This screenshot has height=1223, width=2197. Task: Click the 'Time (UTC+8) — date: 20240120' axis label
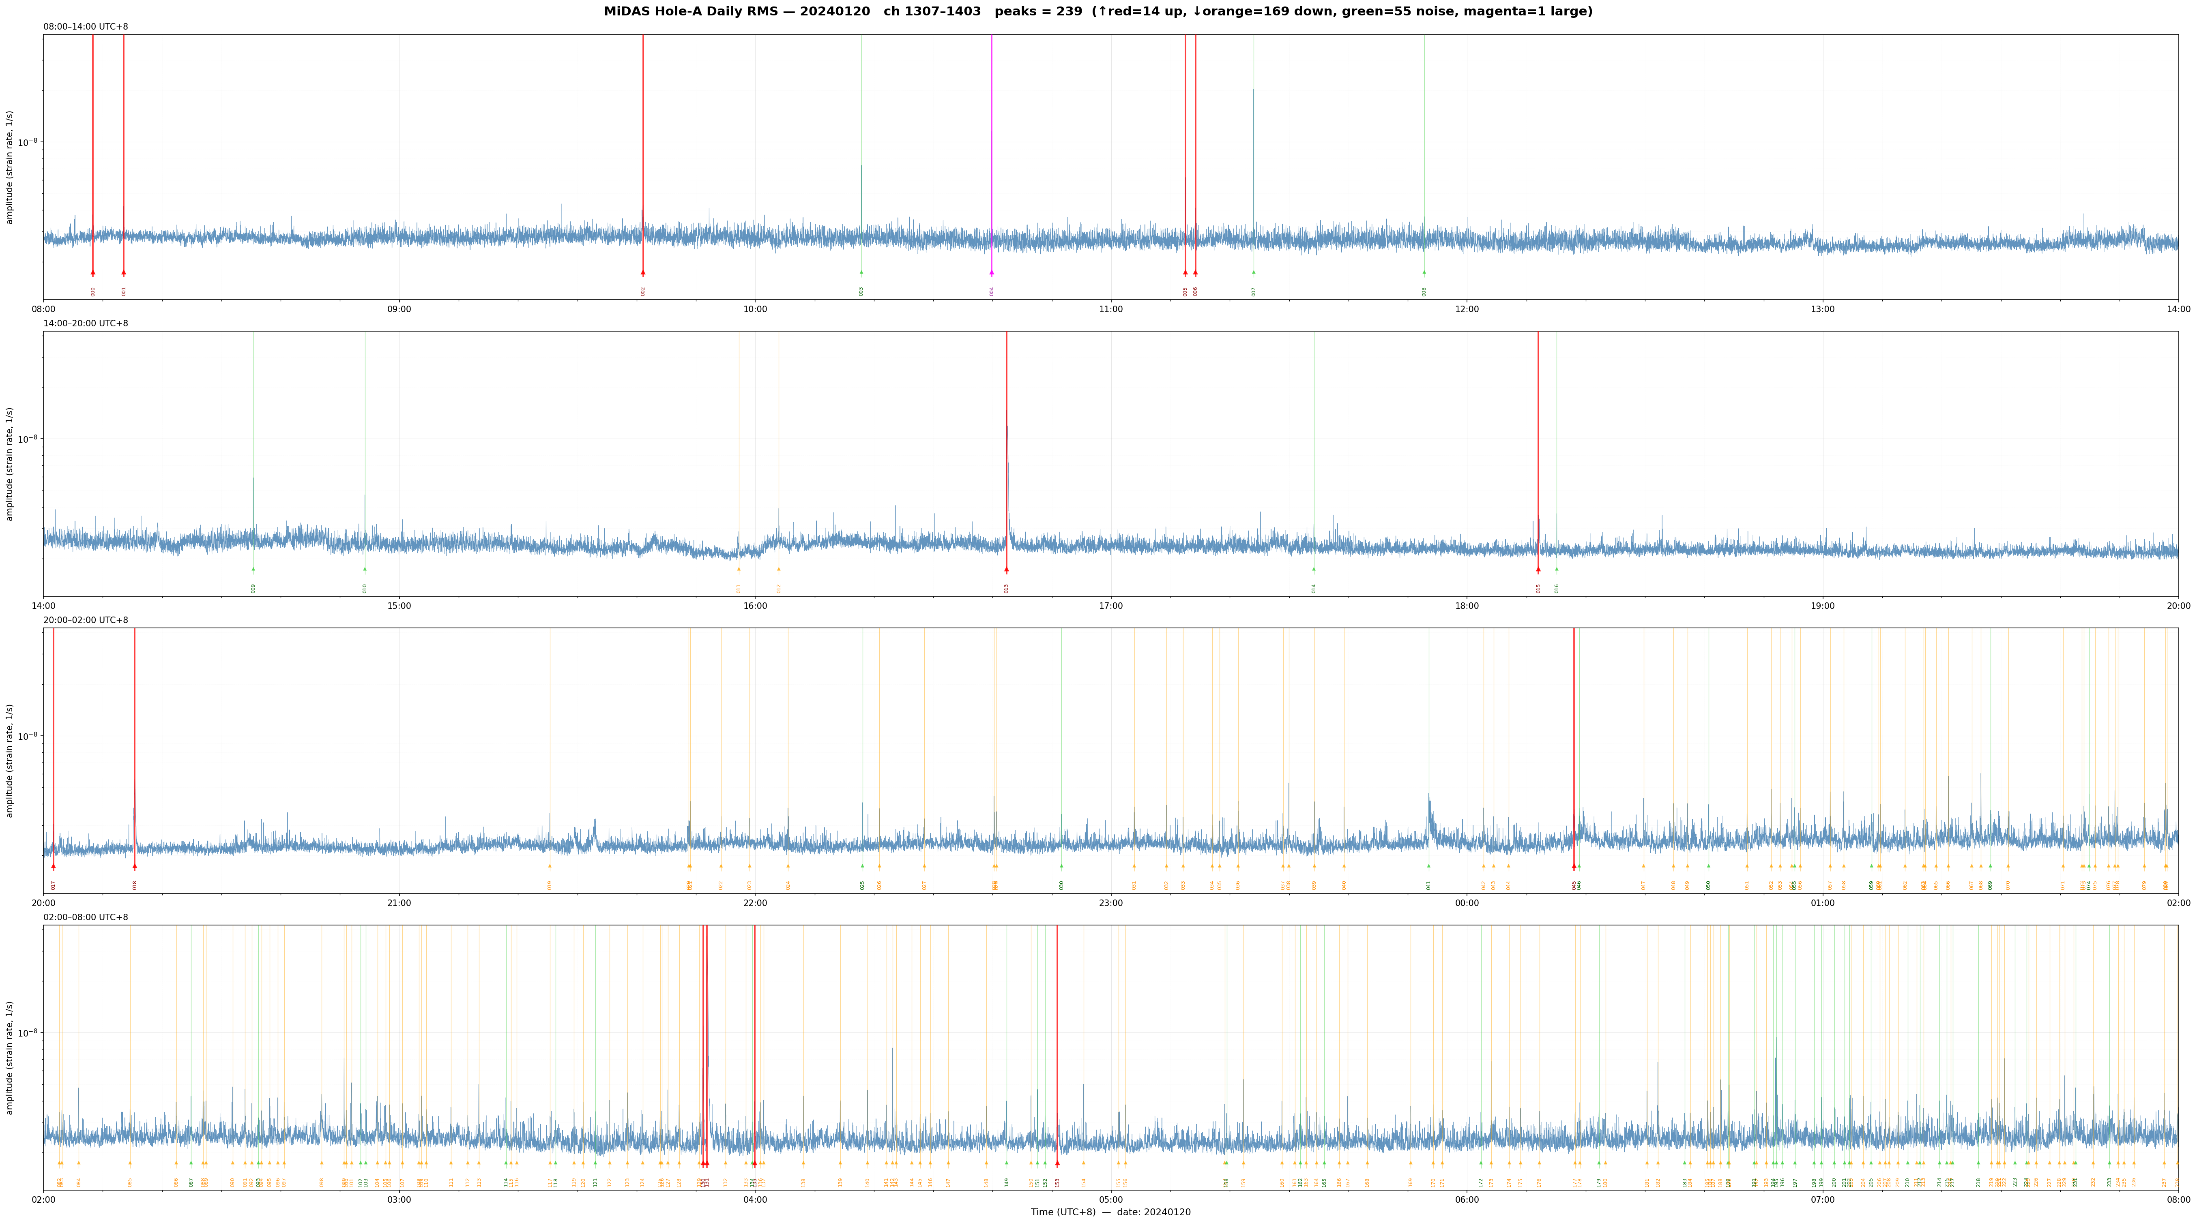(1110, 1212)
